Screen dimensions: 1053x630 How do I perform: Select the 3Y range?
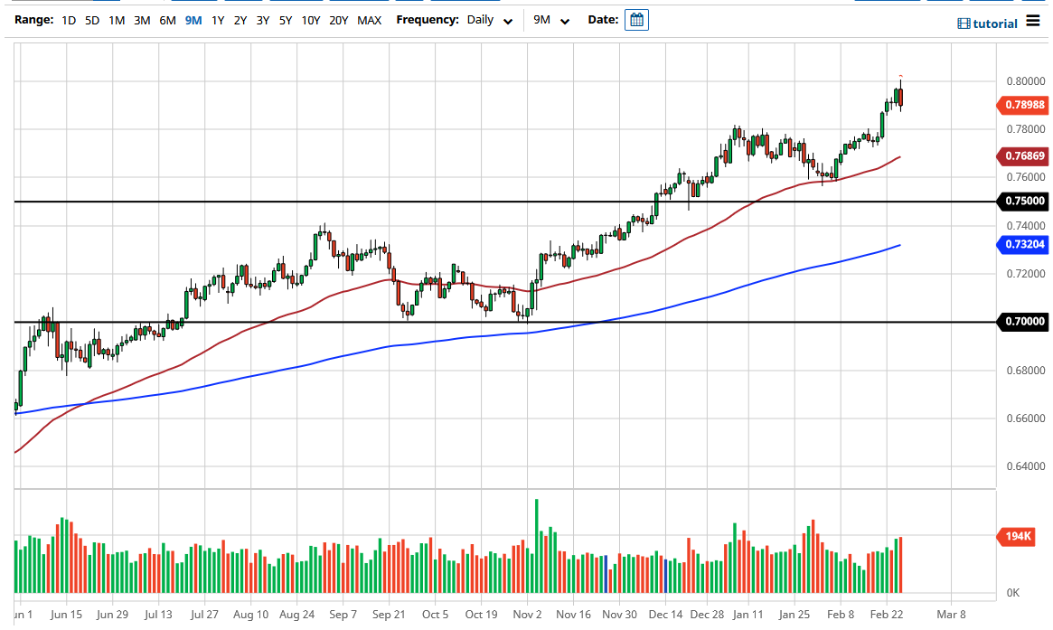(x=262, y=19)
